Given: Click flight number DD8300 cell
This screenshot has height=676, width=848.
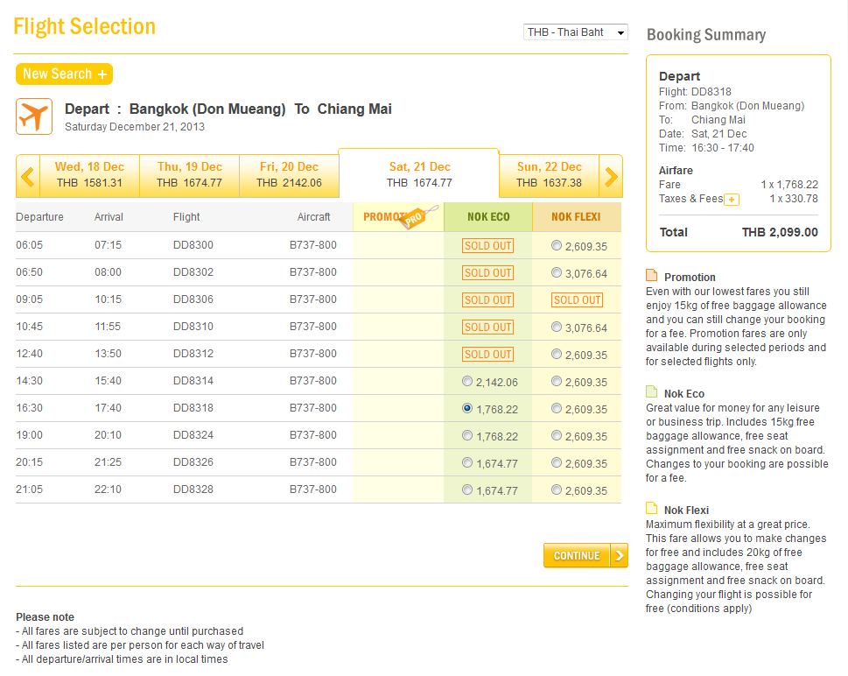Looking at the screenshot, I should pyautogui.click(x=193, y=245).
